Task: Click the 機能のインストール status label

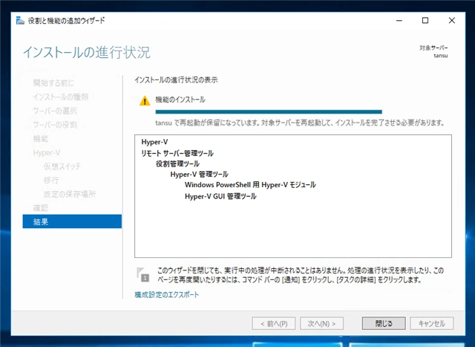Action: (x=180, y=100)
